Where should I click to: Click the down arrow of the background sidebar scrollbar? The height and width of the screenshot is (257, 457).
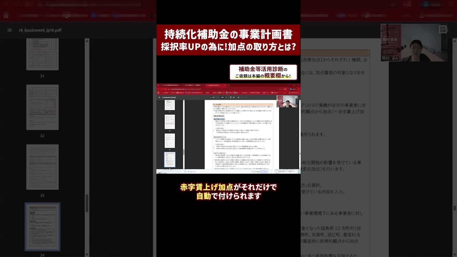point(87,255)
